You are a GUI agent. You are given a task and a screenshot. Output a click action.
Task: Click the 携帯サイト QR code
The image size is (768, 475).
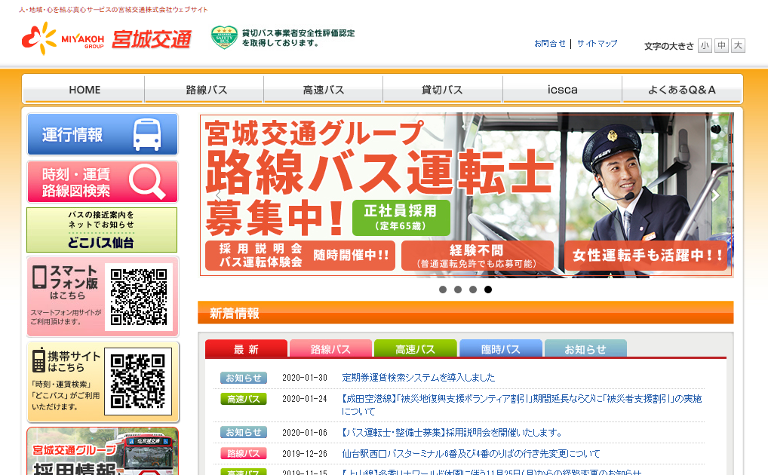tap(138, 382)
